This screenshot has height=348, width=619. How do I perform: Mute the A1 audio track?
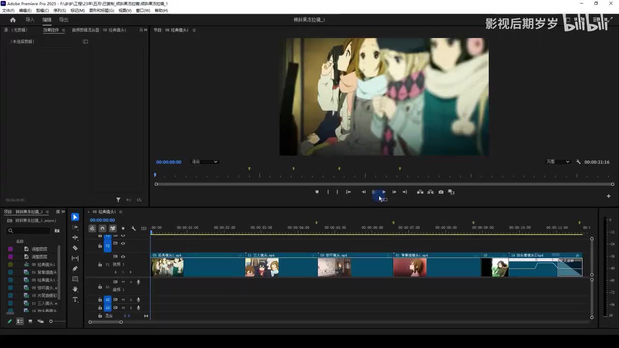pyautogui.click(x=123, y=282)
